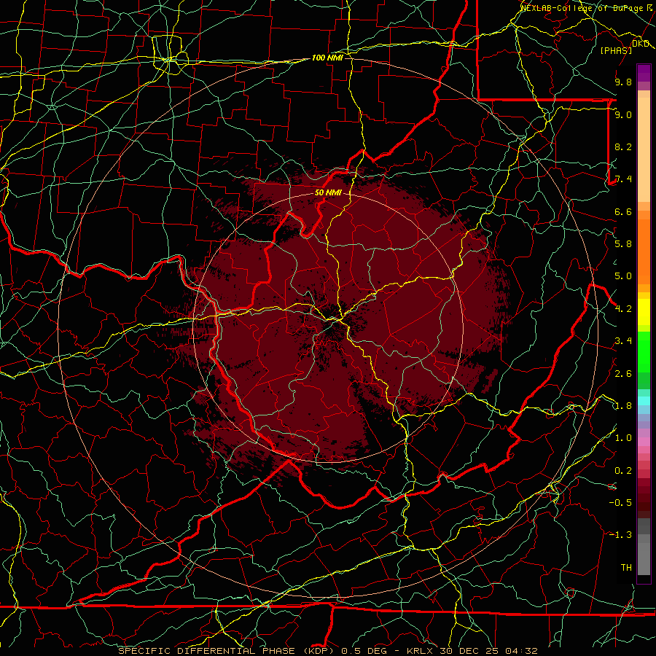This screenshot has width=656, height=656.
Task: Click the "TH" threshold label on the legend
Action: 626,568
